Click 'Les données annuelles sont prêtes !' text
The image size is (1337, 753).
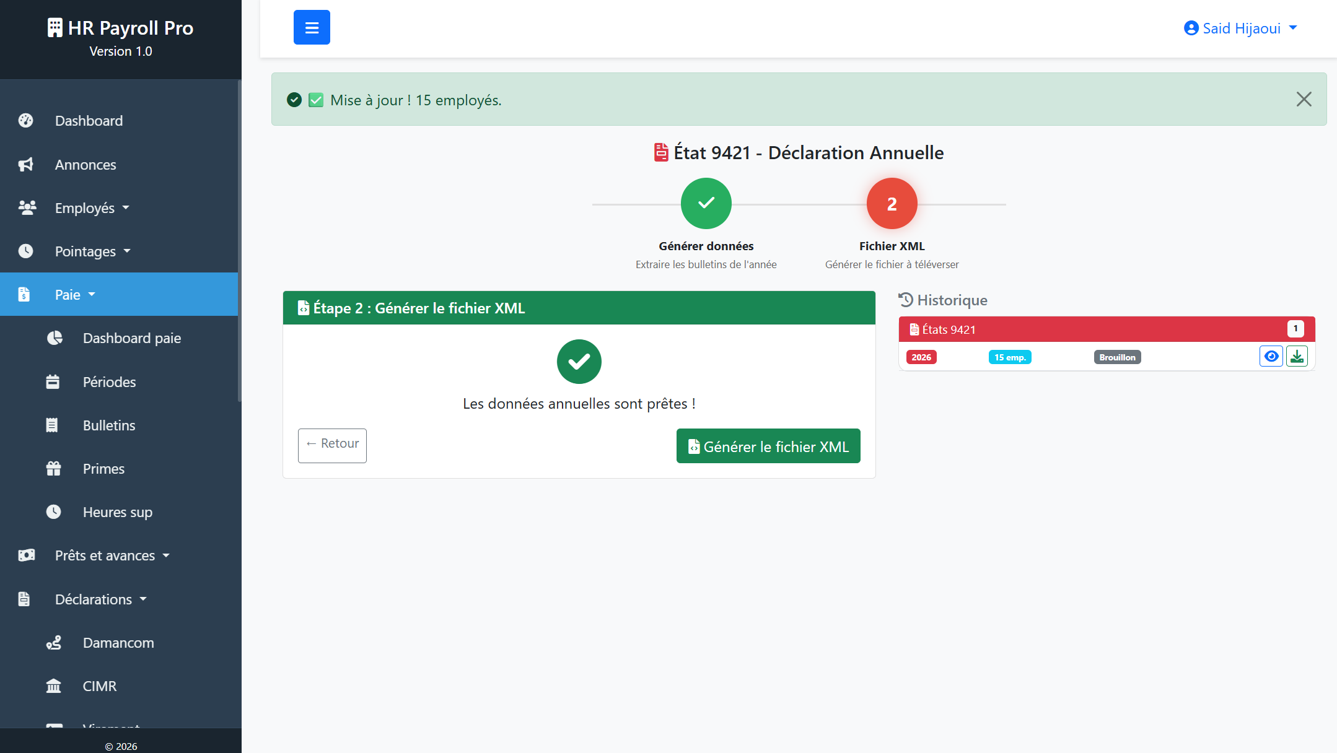(x=579, y=404)
